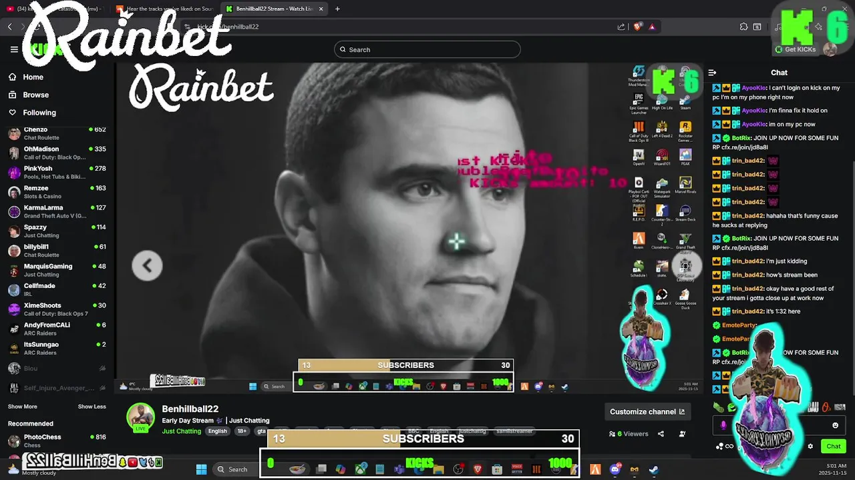Open the green Just Chatting category link
This screenshot has width=855, height=480.
[181, 431]
